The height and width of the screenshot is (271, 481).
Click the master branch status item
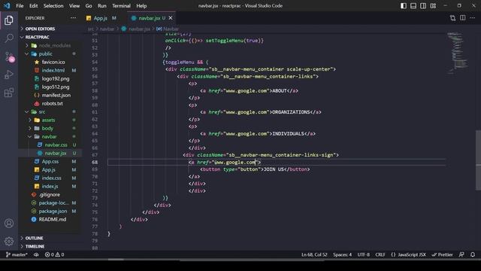click(17, 254)
